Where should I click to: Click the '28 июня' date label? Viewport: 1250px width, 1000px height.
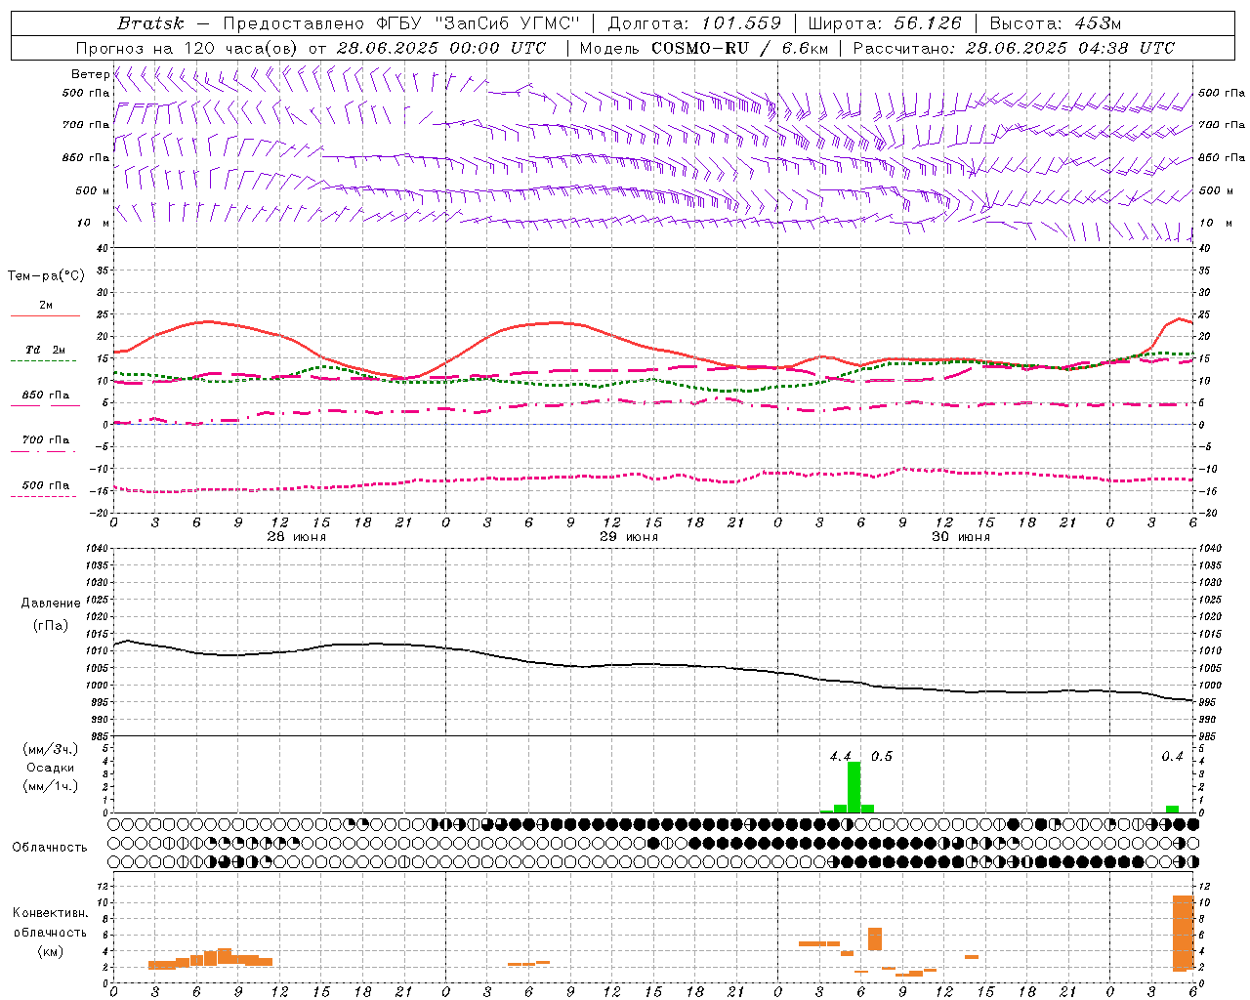tap(296, 537)
